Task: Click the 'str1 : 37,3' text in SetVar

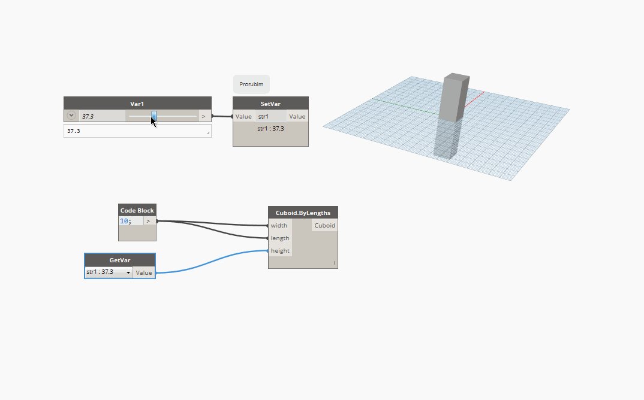Action: (270, 128)
